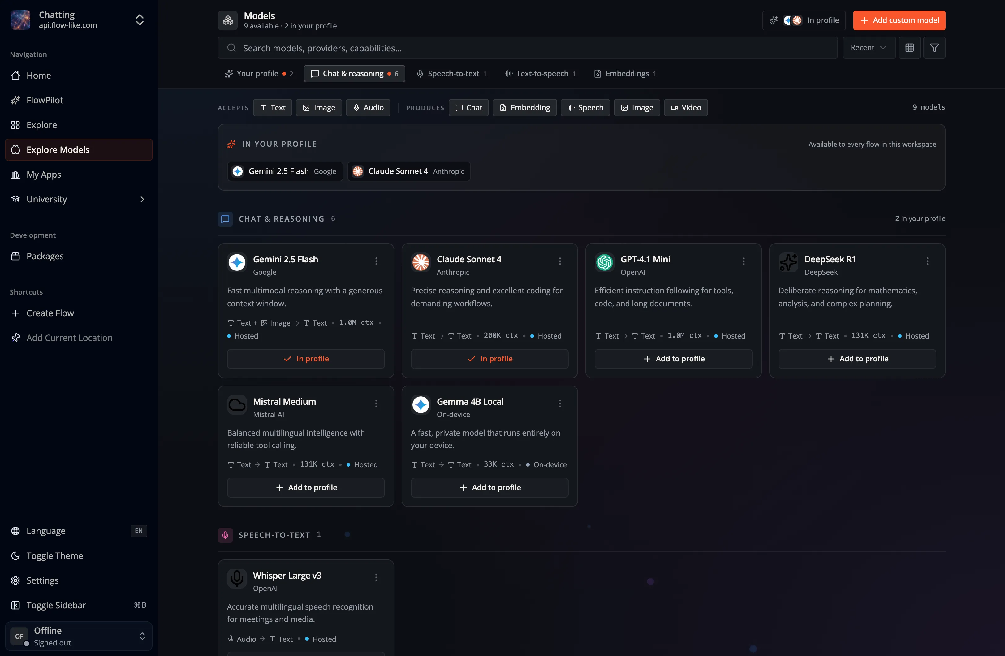This screenshot has height=656, width=1005.
Task: Click the In profile header button
Action: coord(804,20)
